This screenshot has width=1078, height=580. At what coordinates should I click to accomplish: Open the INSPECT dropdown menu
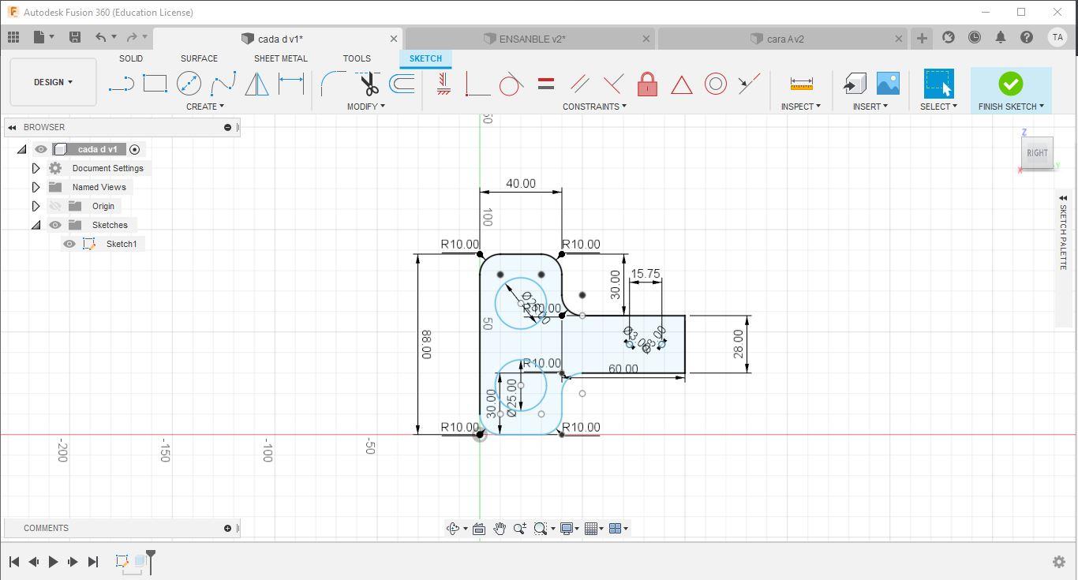tap(801, 107)
